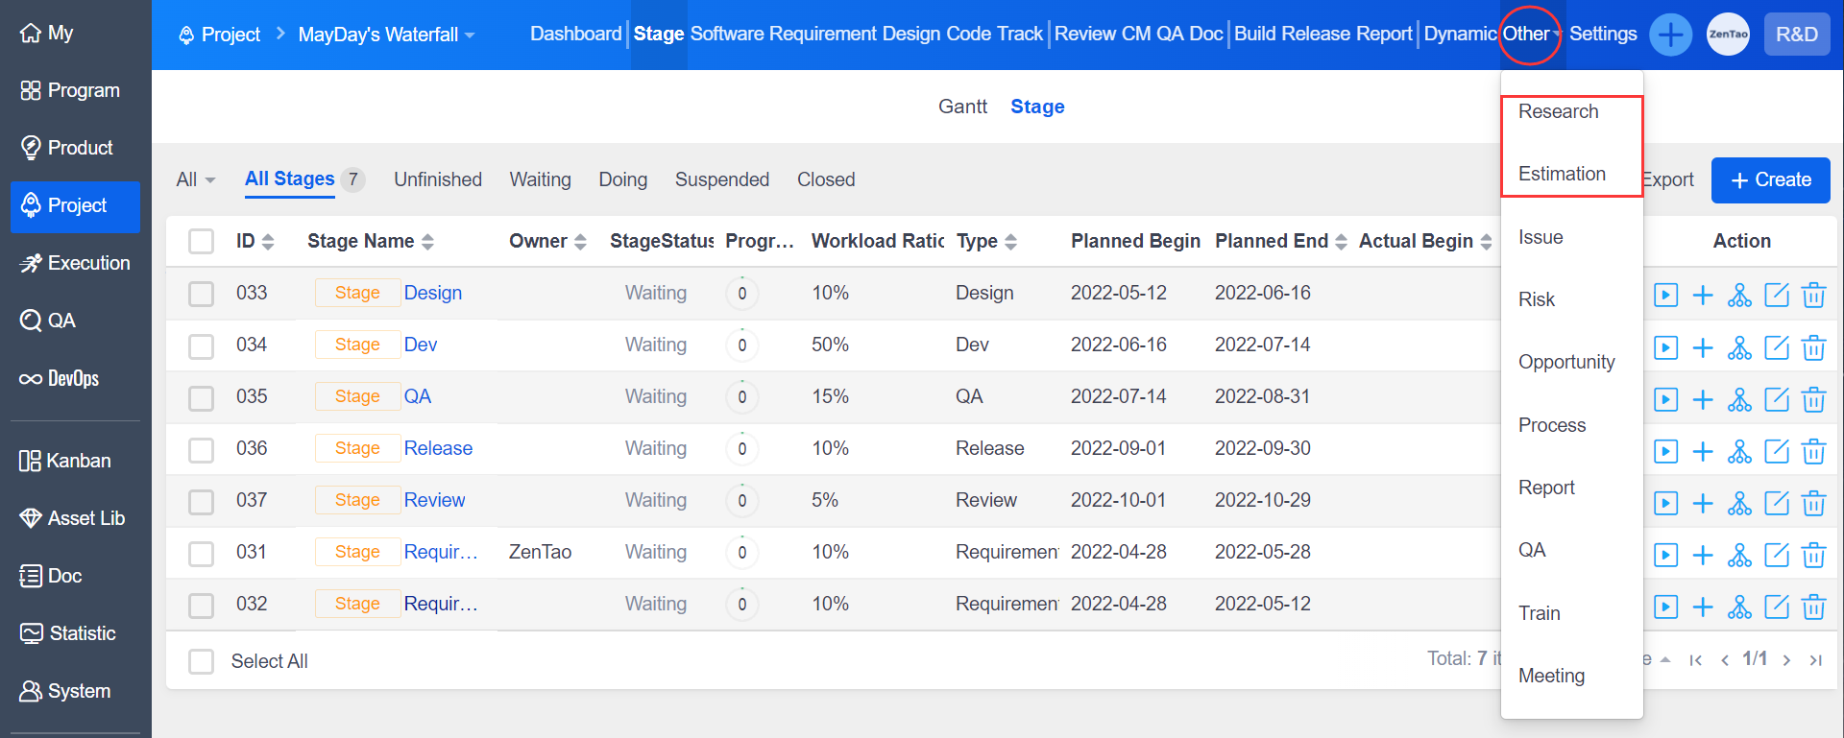
Task: Check the box for stage 033
Action: 202,294
